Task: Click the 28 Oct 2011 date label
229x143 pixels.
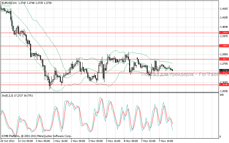Action: (8, 141)
